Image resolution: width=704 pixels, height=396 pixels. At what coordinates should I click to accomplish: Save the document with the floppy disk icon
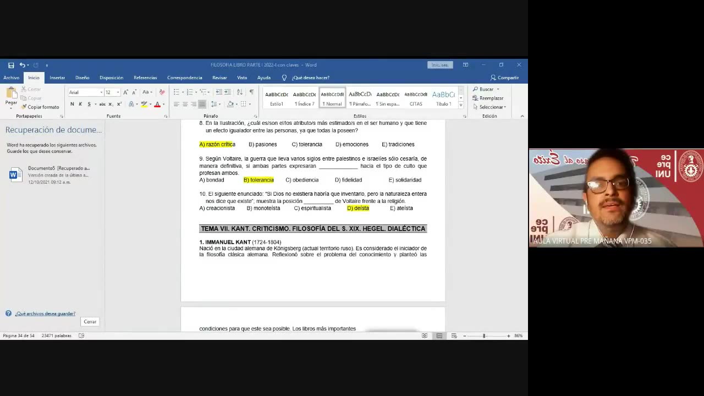click(11, 65)
